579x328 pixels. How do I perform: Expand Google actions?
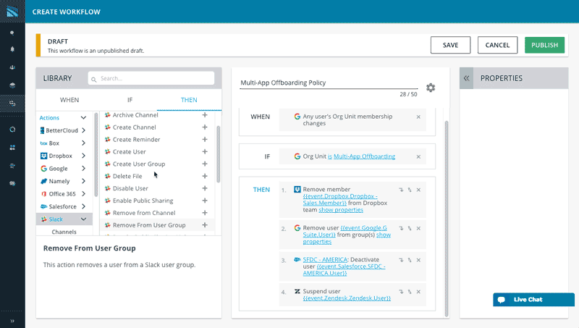[83, 169]
